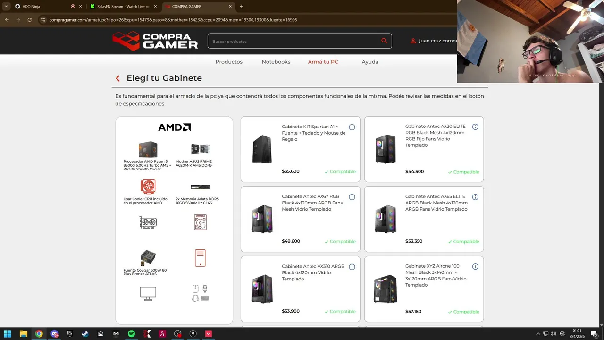Image resolution: width=604 pixels, height=340 pixels.
Task: Select the red cabinet step icon in the build panel
Action: pos(200,258)
